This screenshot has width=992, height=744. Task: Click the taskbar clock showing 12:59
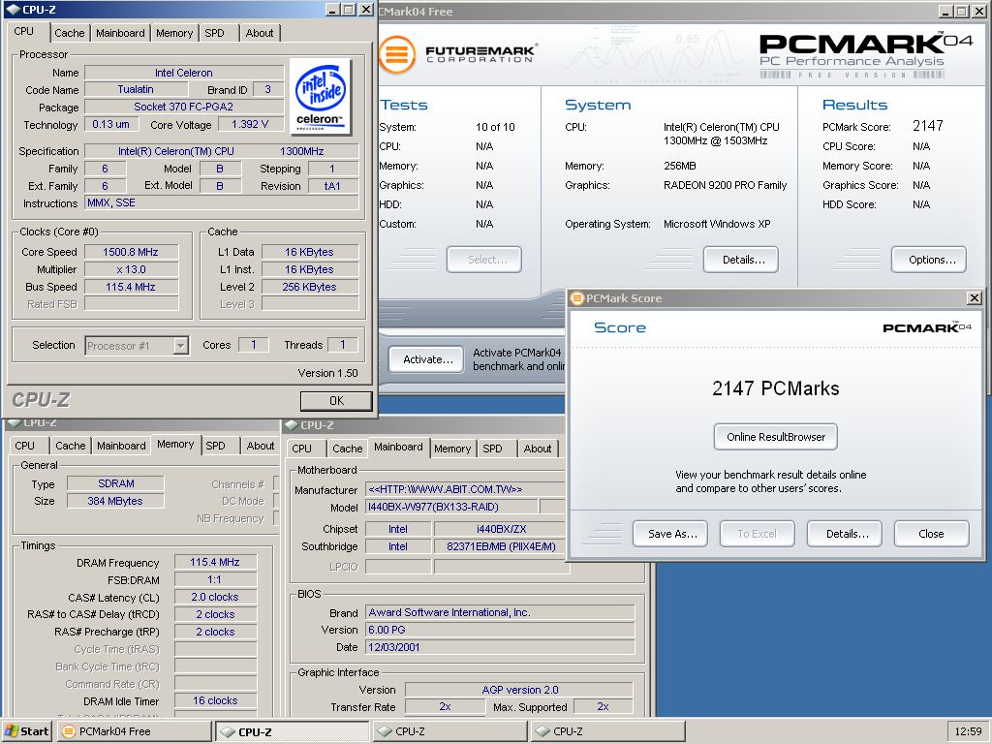(x=968, y=731)
